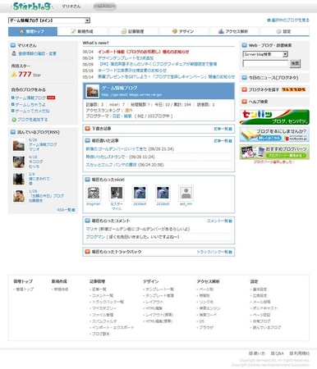Click the search text input field

(265, 64)
